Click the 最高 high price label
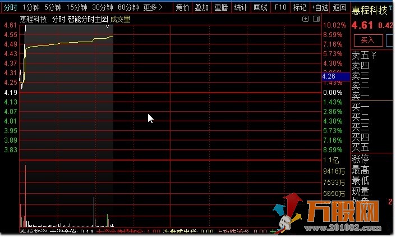This screenshot has height=237, width=396. 361,170
